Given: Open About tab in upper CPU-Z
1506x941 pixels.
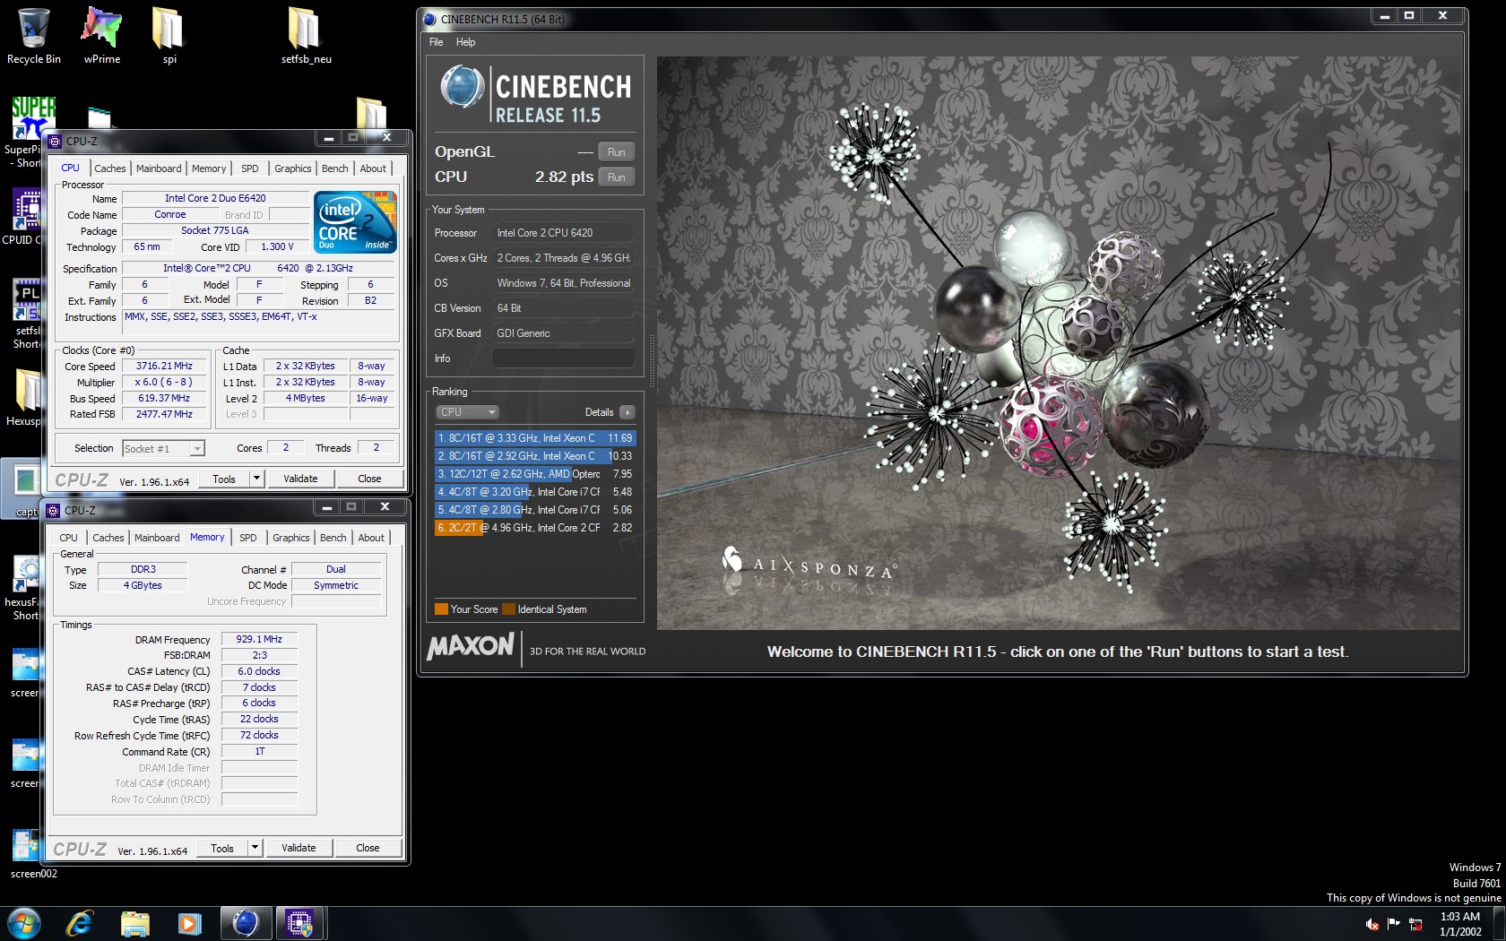Looking at the screenshot, I should tap(373, 168).
